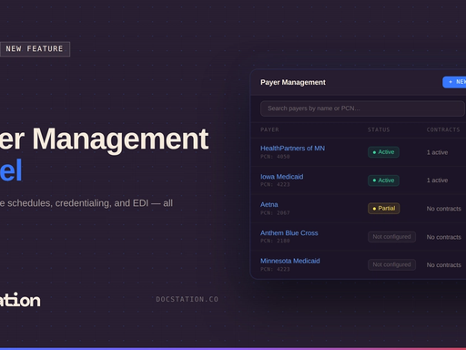Viewport: 466px width, 350px height.
Task: Click the Not configured badge for Anthem Blue Cross
Action: click(x=391, y=237)
